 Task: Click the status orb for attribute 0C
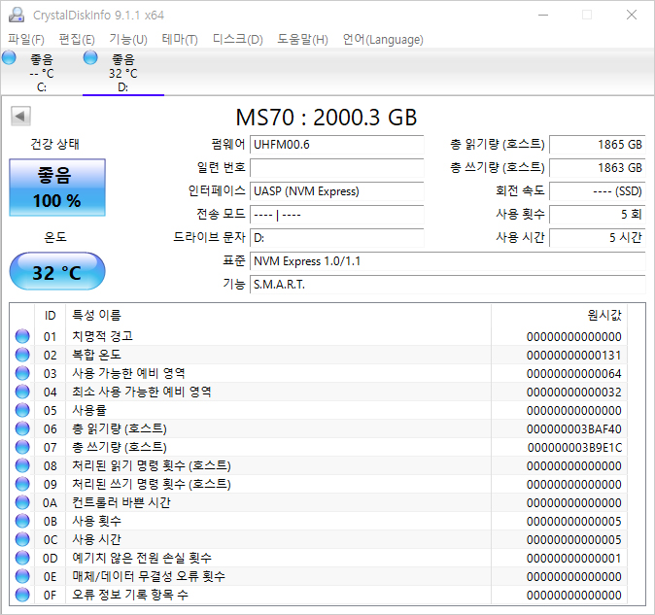[22, 539]
